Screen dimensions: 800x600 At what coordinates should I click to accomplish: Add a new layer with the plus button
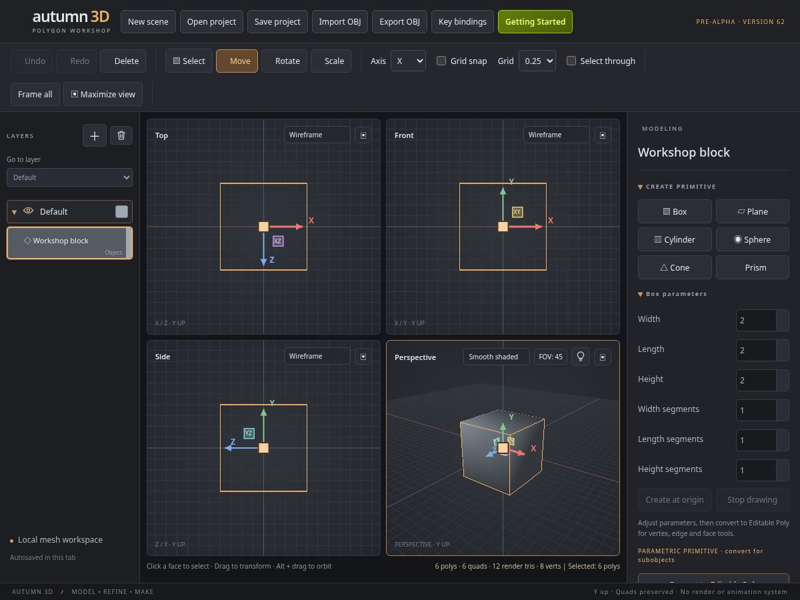click(95, 135)
